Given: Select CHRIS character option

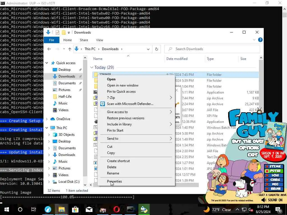Looking at the screenshot, I should [x=274, y=180].
